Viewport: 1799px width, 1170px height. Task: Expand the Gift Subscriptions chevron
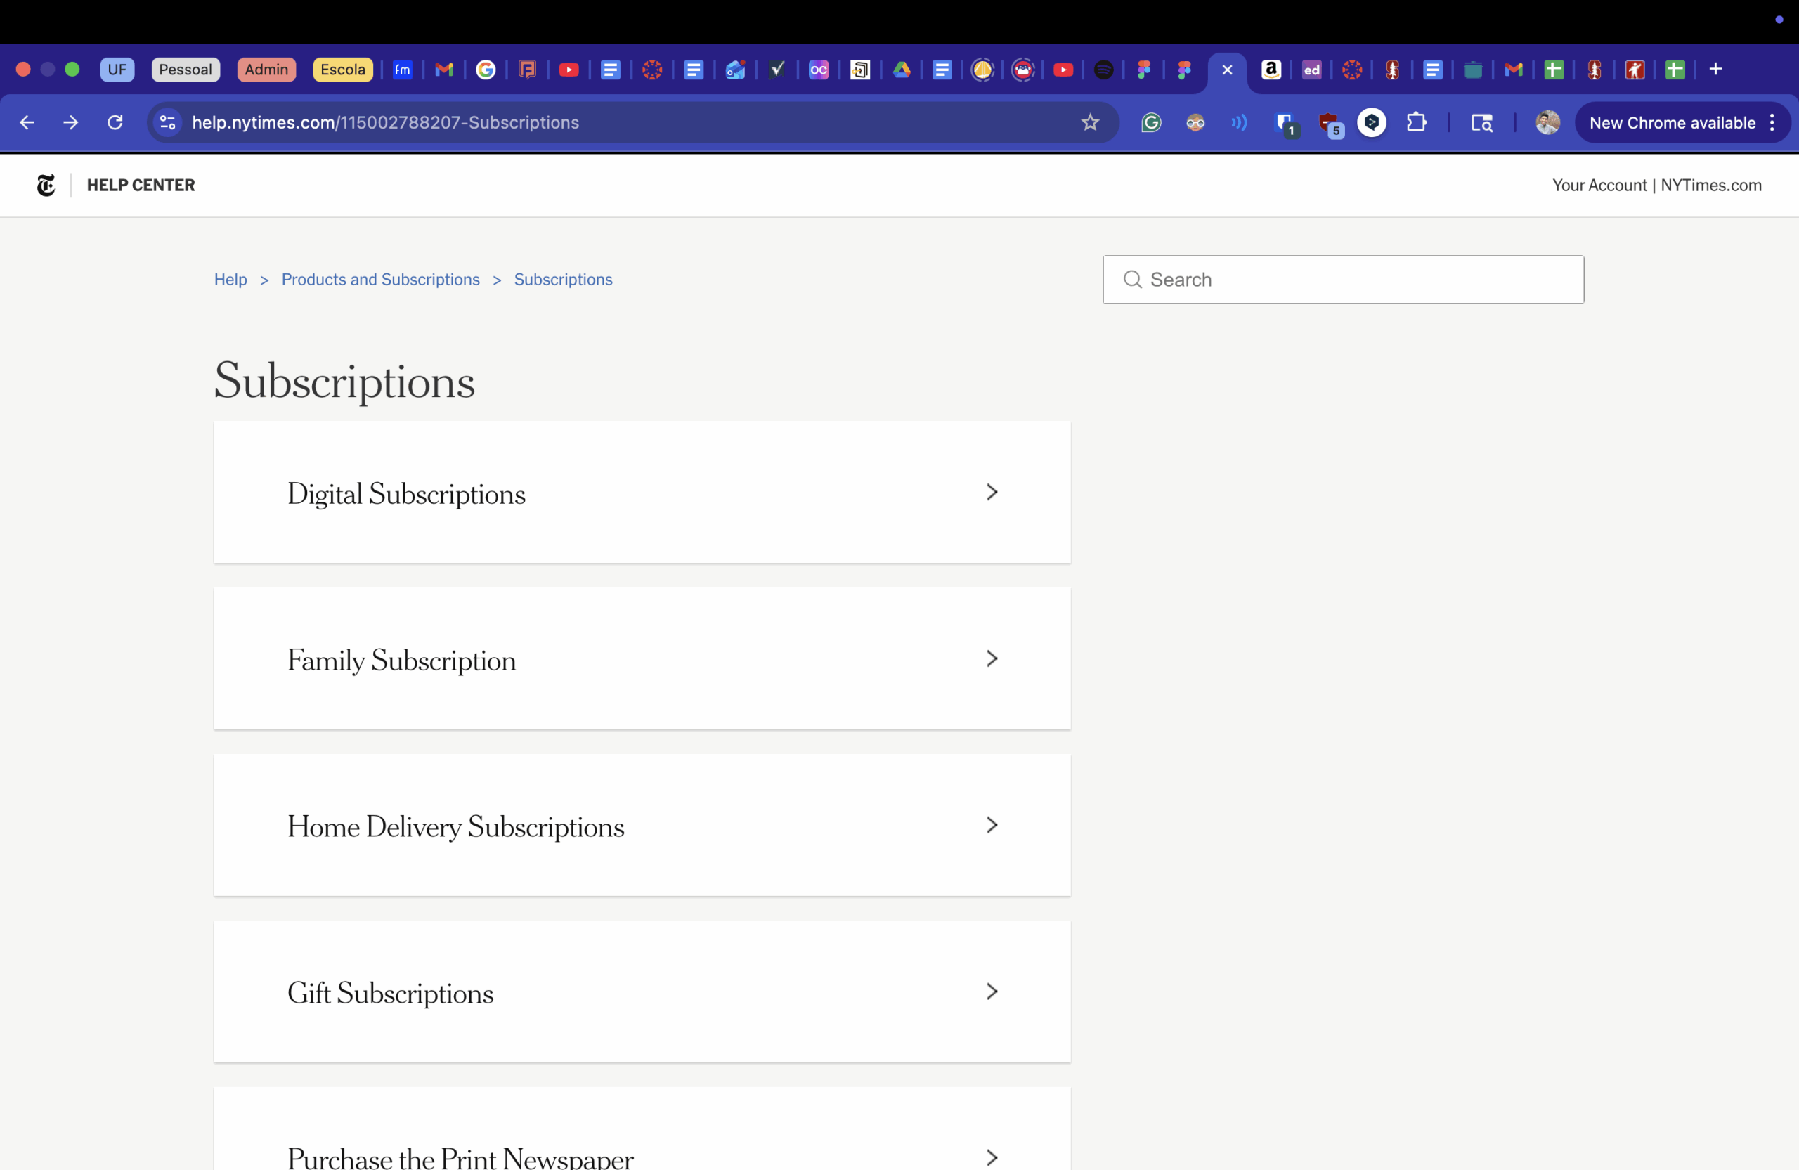click(x=992, y=991)
